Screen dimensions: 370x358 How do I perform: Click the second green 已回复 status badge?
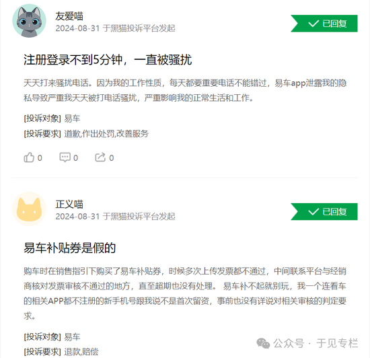324,212
